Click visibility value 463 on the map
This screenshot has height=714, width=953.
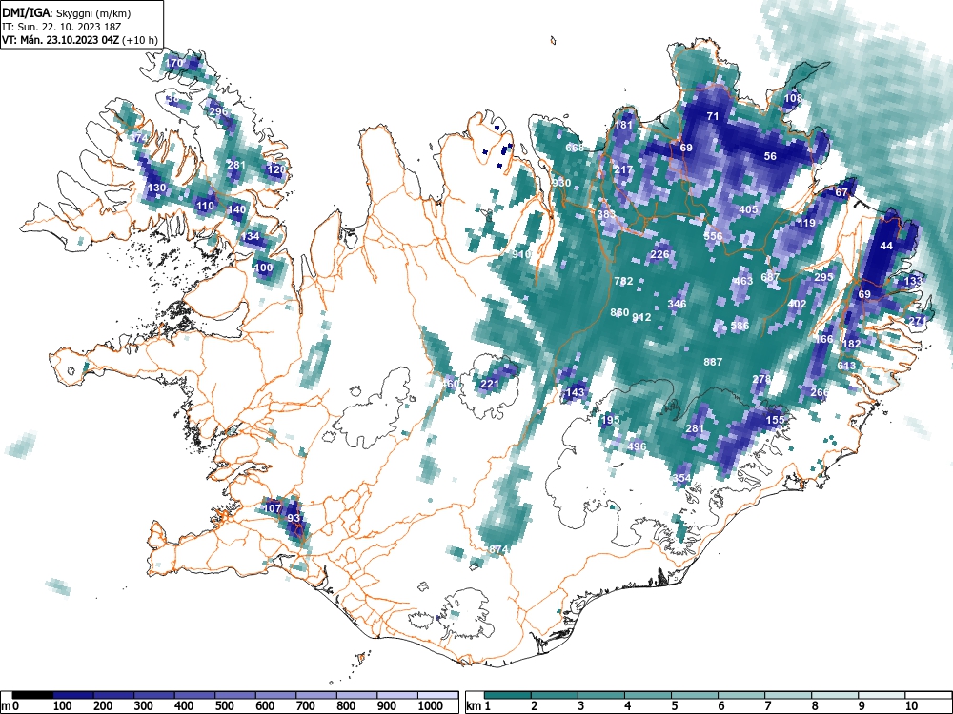point(743,281)
